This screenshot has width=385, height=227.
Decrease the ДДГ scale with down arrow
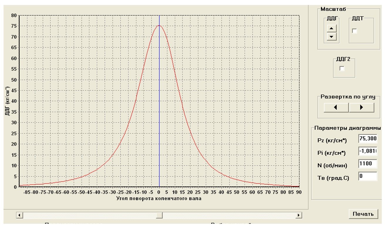pos(332,37)
